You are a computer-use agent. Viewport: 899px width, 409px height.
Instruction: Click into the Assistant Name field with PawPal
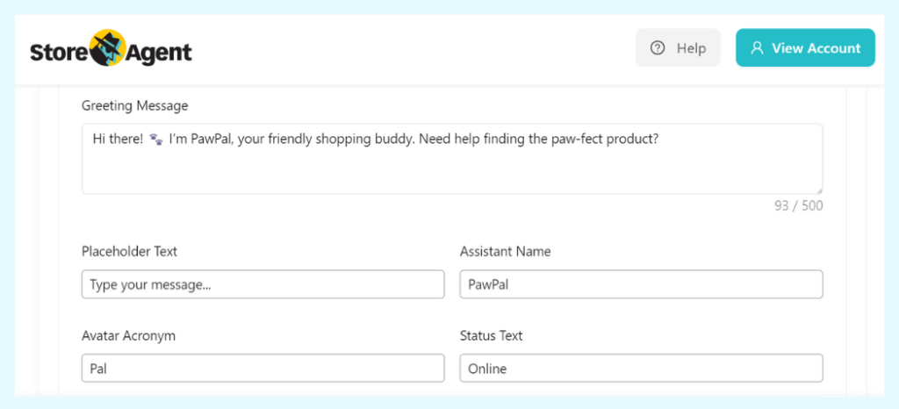pos(641,284)
